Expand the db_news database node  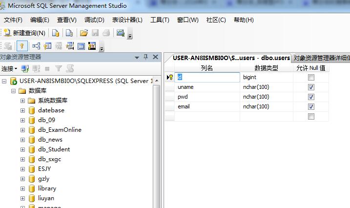tap(22, 140)
